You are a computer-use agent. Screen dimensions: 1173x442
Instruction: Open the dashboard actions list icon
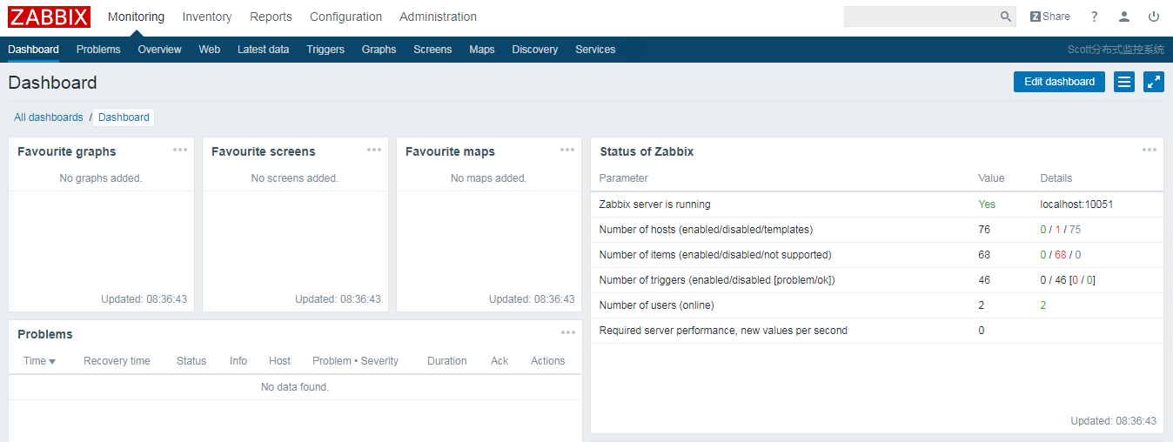(x=1124, y=82)
